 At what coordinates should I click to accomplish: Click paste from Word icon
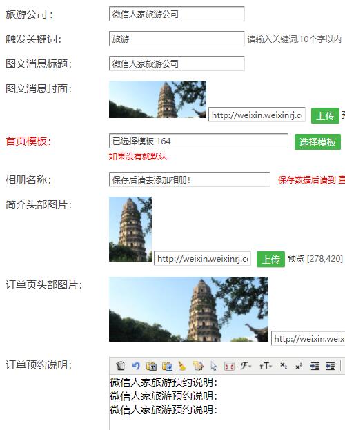167,366
